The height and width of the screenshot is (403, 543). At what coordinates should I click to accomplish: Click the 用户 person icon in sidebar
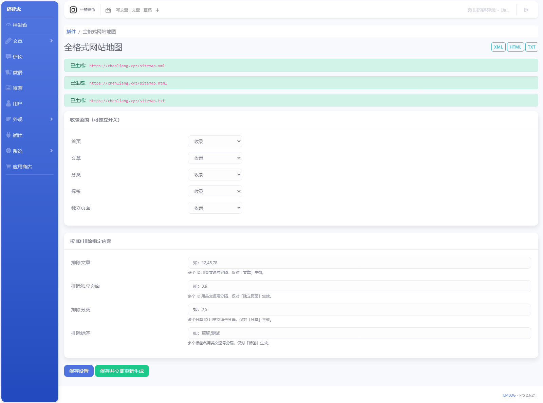point(8,103)
